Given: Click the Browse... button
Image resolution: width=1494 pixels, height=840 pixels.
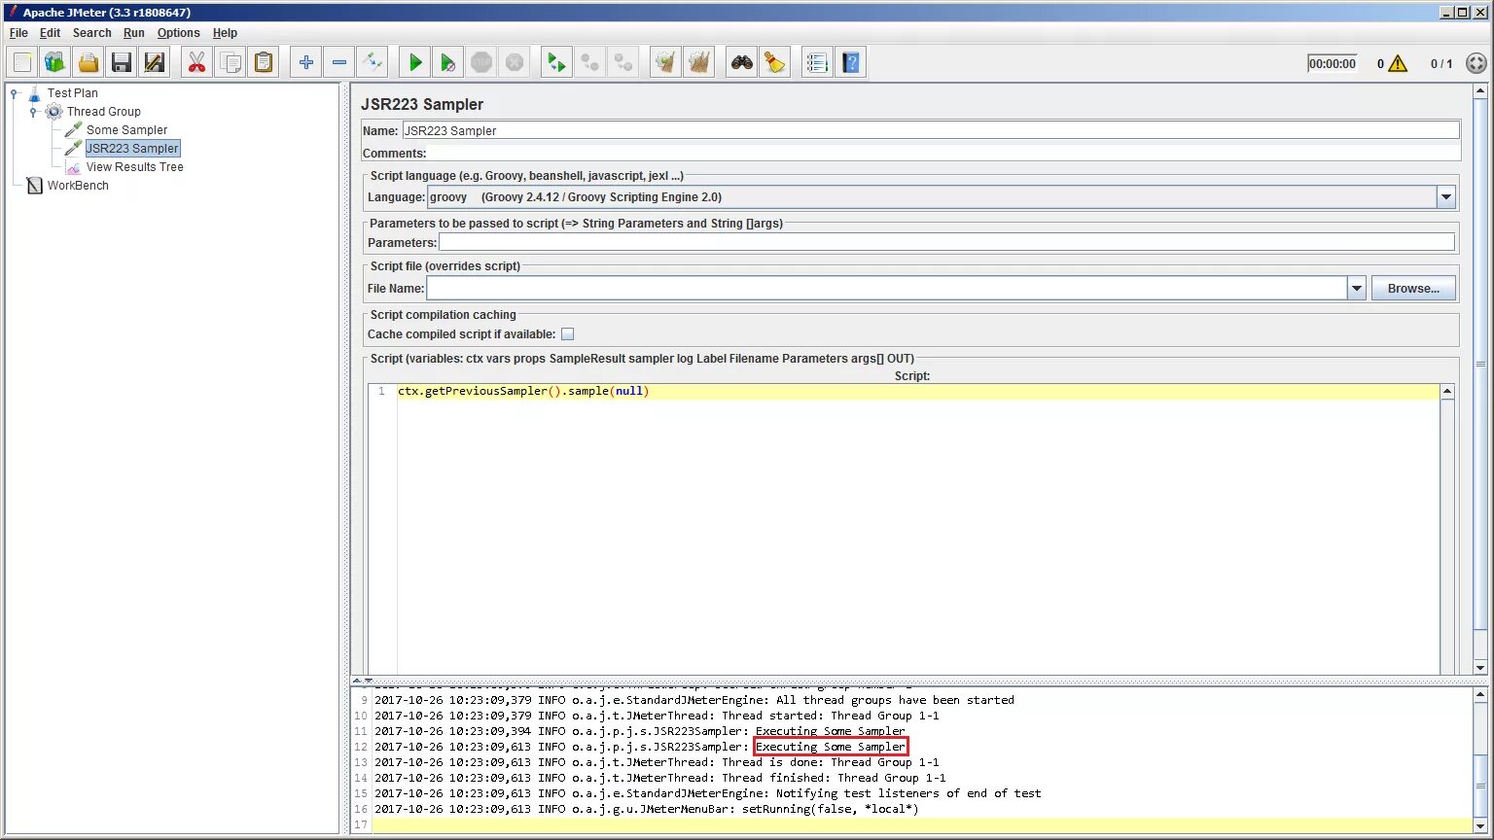Looking at the screenshot, I should coord(1413,289).
